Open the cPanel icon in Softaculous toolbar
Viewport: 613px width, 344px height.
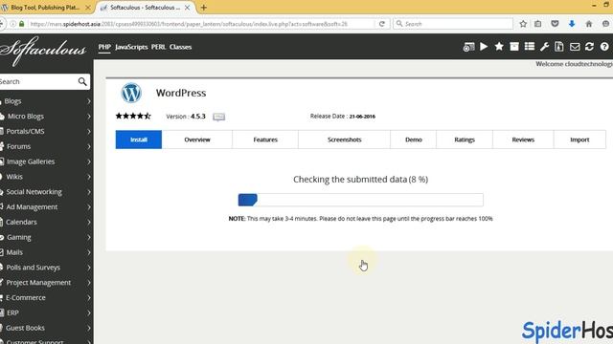[468, 47]
